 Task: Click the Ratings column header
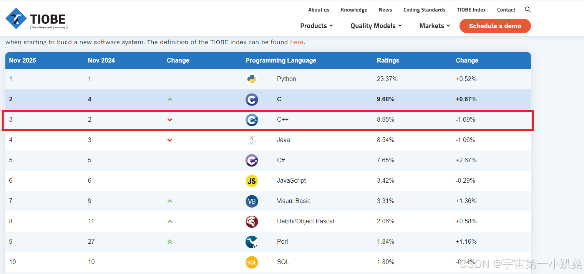click(x=388, y=61)
